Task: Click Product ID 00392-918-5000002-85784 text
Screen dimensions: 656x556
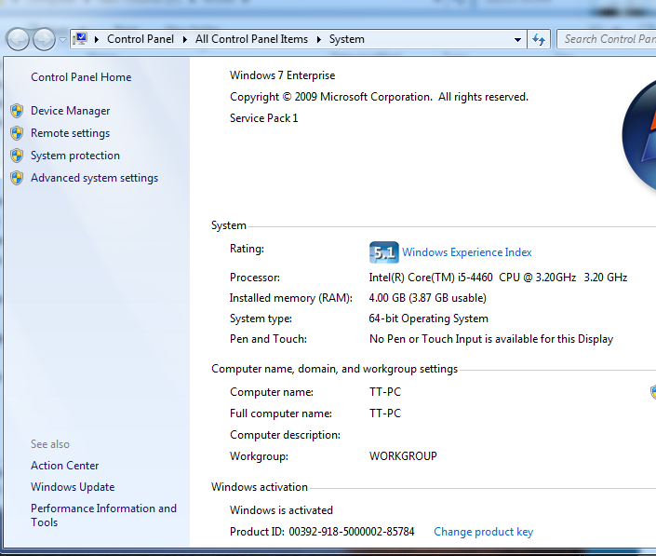Action: pyautogui.click(x=322, y=532)
